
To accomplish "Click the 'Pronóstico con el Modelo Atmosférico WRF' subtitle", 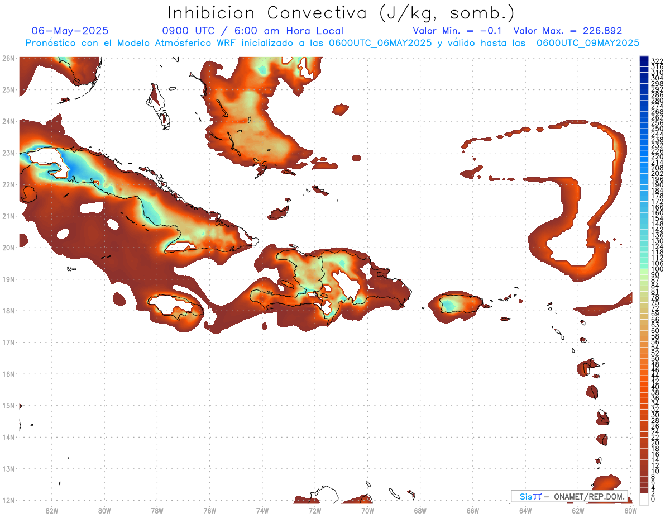I will [x=131, y=43].
